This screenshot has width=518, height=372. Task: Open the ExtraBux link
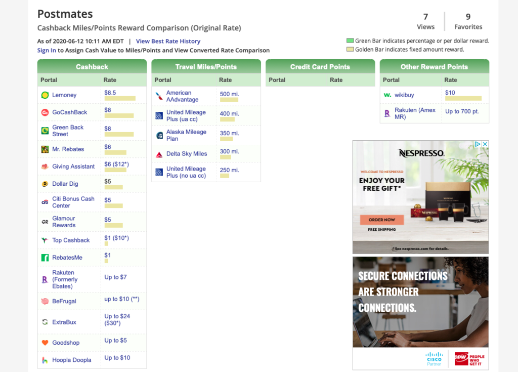[64, 322]
